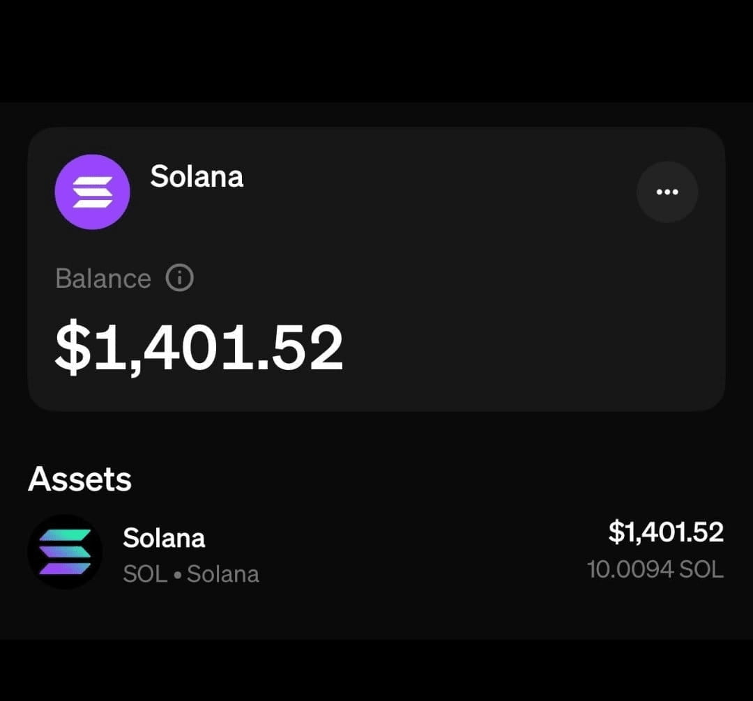Tap the large $1,401.52 balance amount

tap(199, 348)
